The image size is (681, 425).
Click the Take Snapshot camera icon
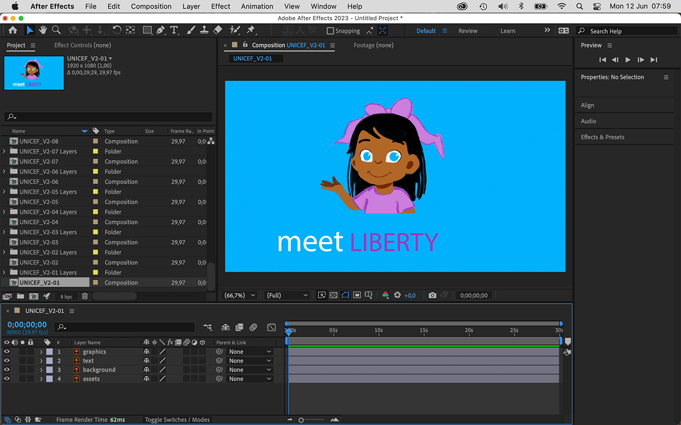point(432,295)
